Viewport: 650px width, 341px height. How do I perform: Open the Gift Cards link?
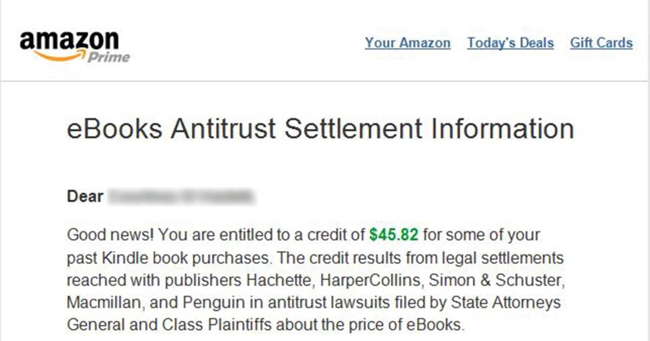[x=602, y=43]
